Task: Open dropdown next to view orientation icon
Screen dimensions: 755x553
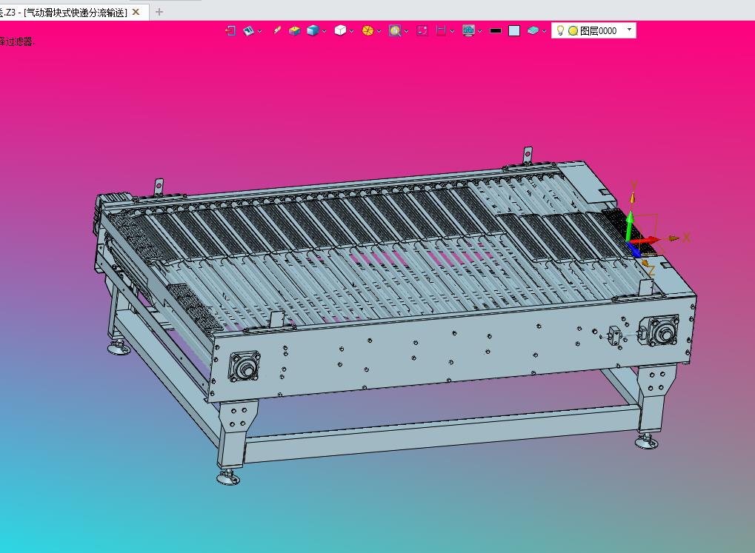Action: coord(260,31)
